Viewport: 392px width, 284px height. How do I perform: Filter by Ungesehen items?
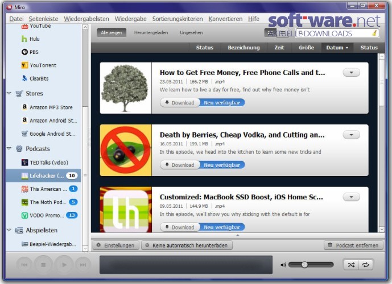pyautogui.click(x=191, y=33)
